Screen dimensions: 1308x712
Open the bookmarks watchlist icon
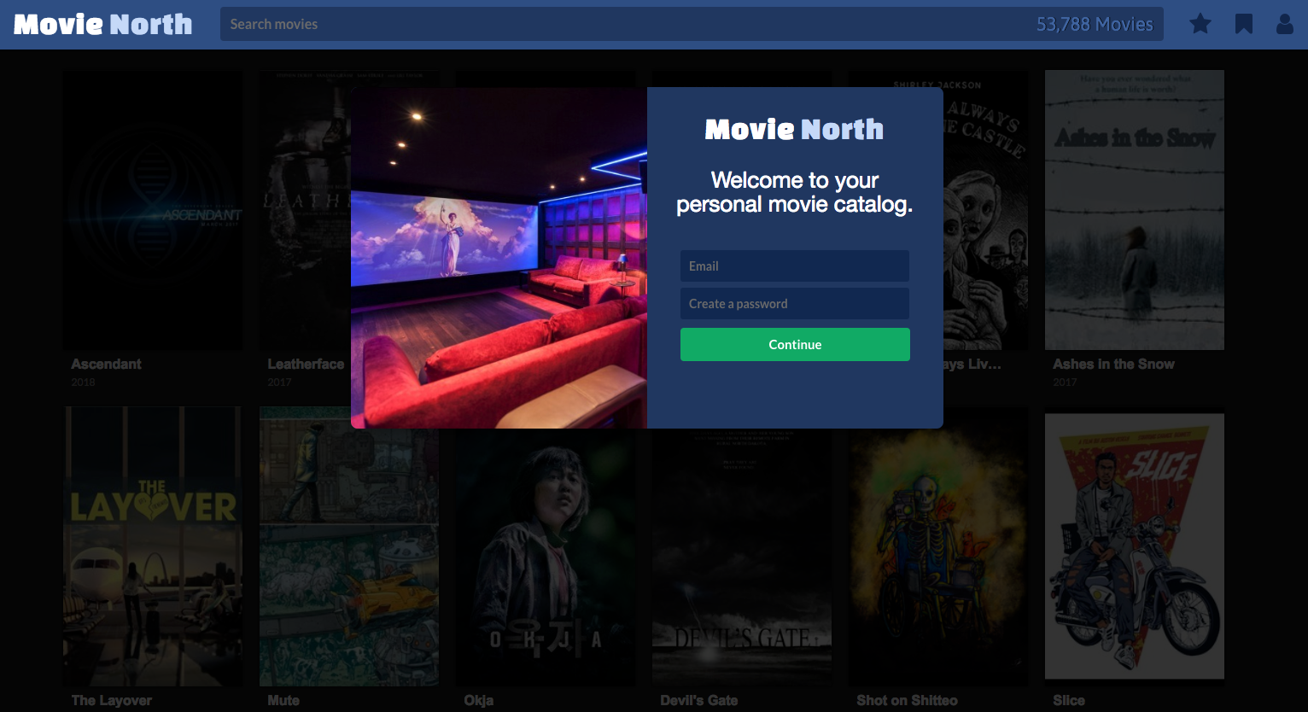click(1242, 24)
